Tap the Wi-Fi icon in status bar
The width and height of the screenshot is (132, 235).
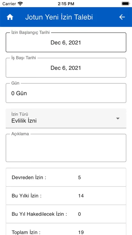coord(20,4)
